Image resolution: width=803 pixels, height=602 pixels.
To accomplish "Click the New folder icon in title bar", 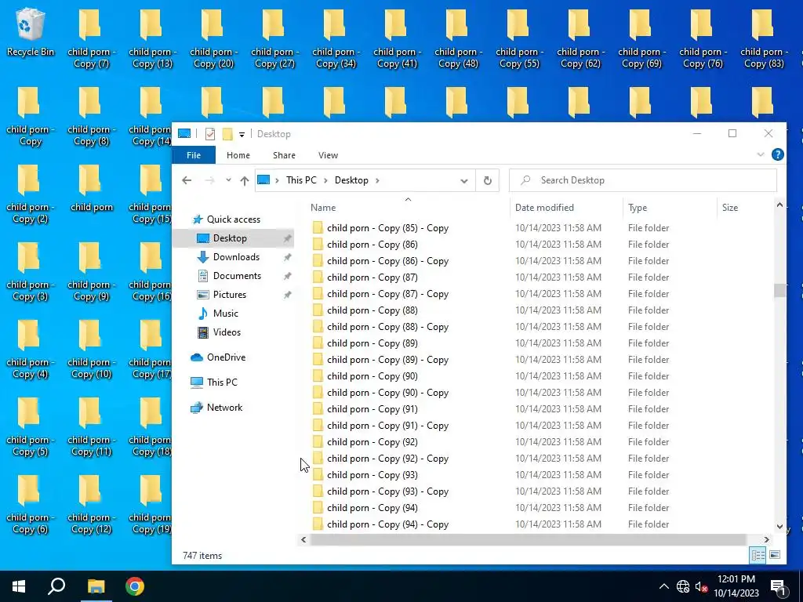I will 227,134.
